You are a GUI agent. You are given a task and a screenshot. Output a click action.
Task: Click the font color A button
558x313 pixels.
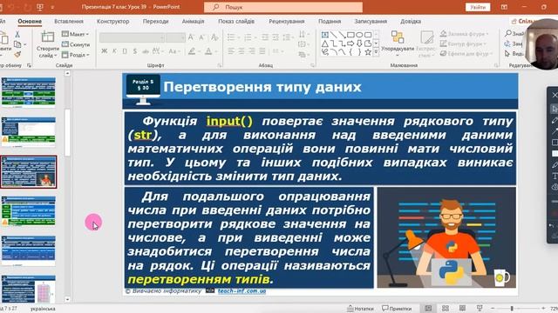tap(208, 51)
